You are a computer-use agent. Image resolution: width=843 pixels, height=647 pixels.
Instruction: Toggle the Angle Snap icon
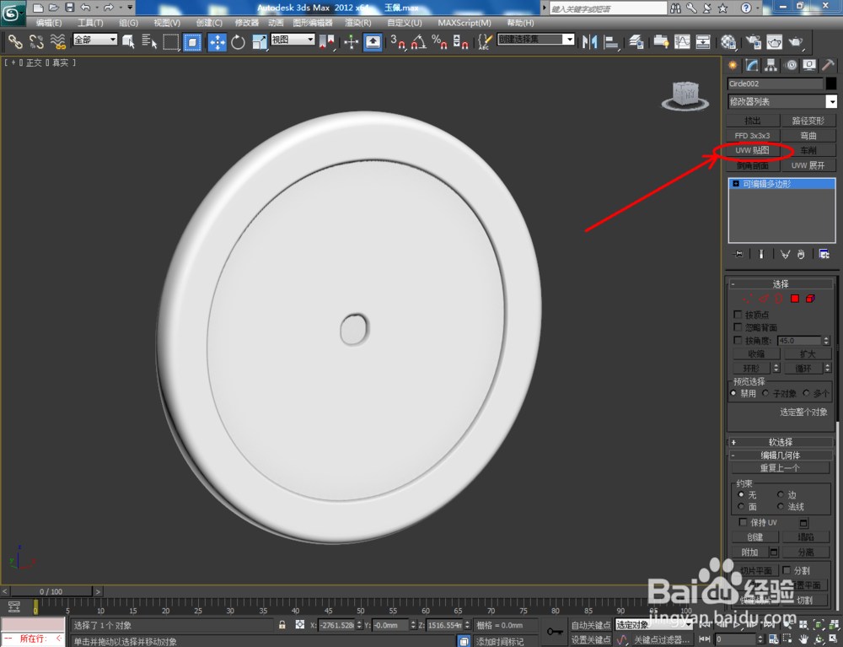[418, 42]
